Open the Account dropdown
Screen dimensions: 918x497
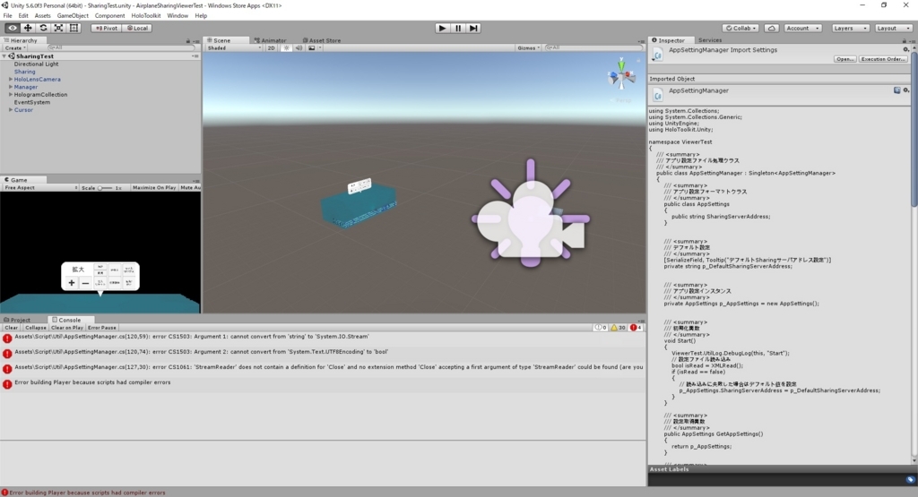802,28
